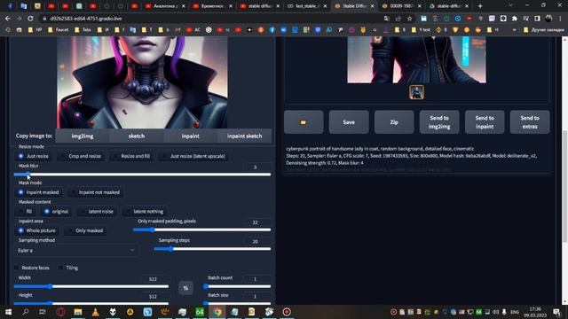Viewport: 568px width, 319px height.
Task: Switch to the stable-diffusion Google Drive tab
Action: click(x=449, y=6)
